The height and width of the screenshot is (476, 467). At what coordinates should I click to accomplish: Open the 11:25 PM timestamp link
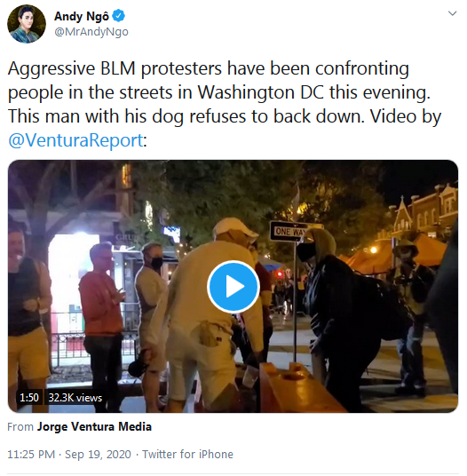(31, 454)
